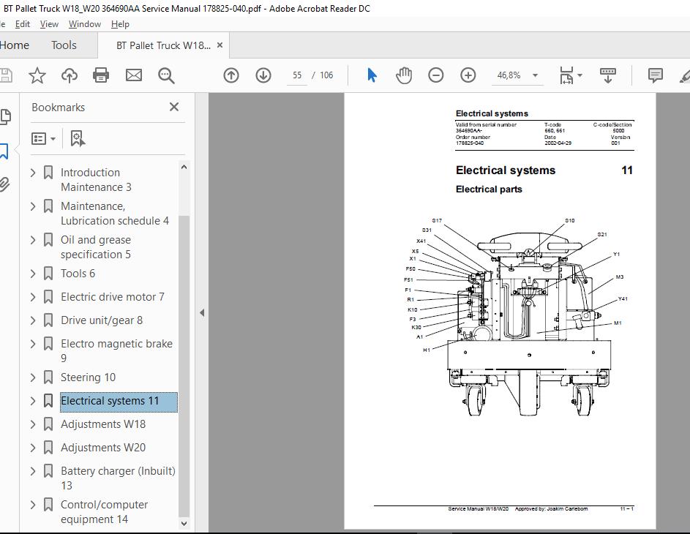Expand the Steering 10 bookmark
This screenshot has height=534, width=690.
33,377
